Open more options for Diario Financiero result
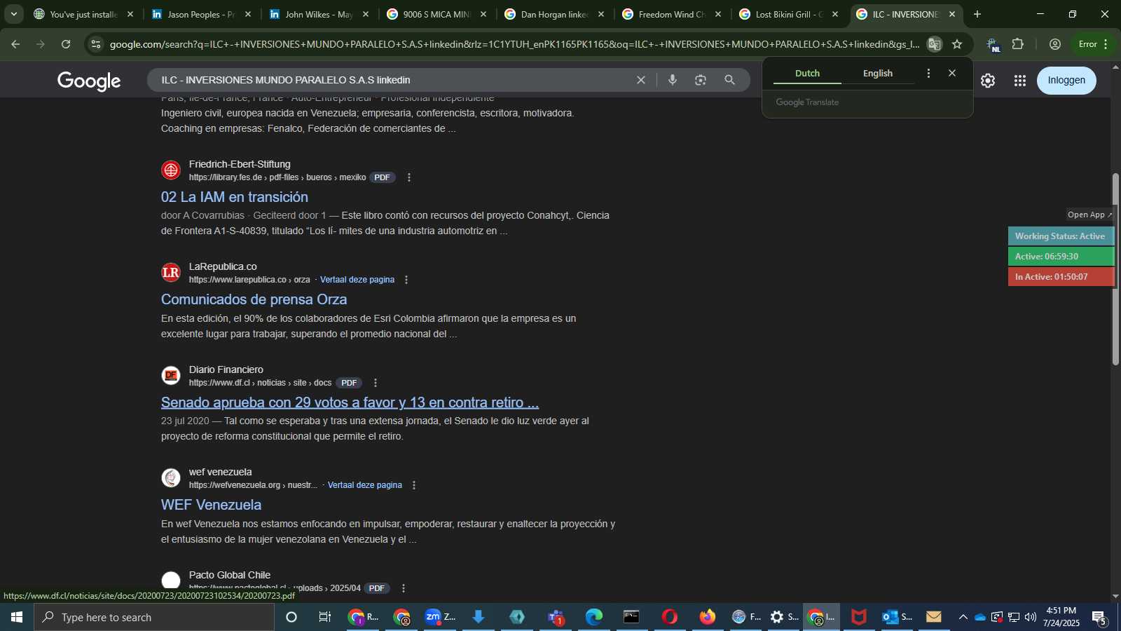 376,383
